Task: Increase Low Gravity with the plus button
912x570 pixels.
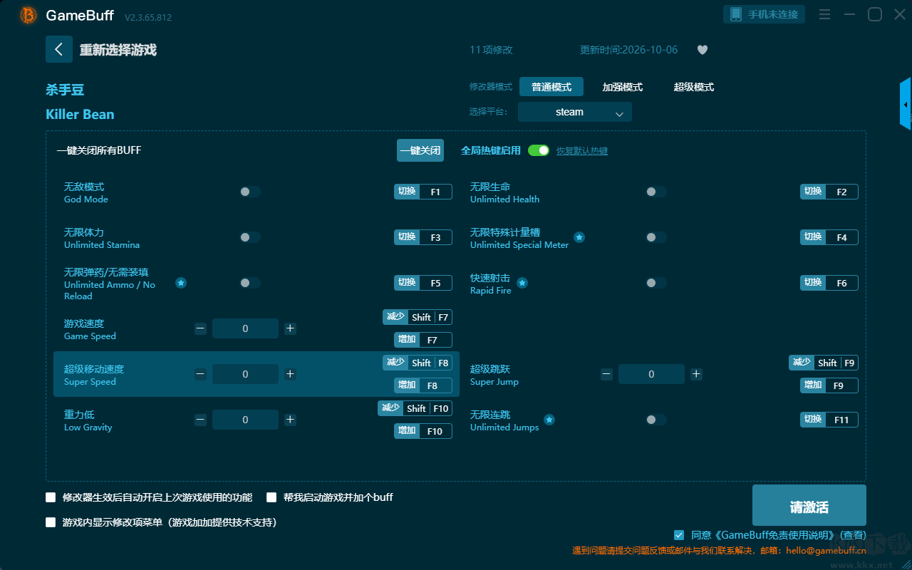Action: (290, 420)
